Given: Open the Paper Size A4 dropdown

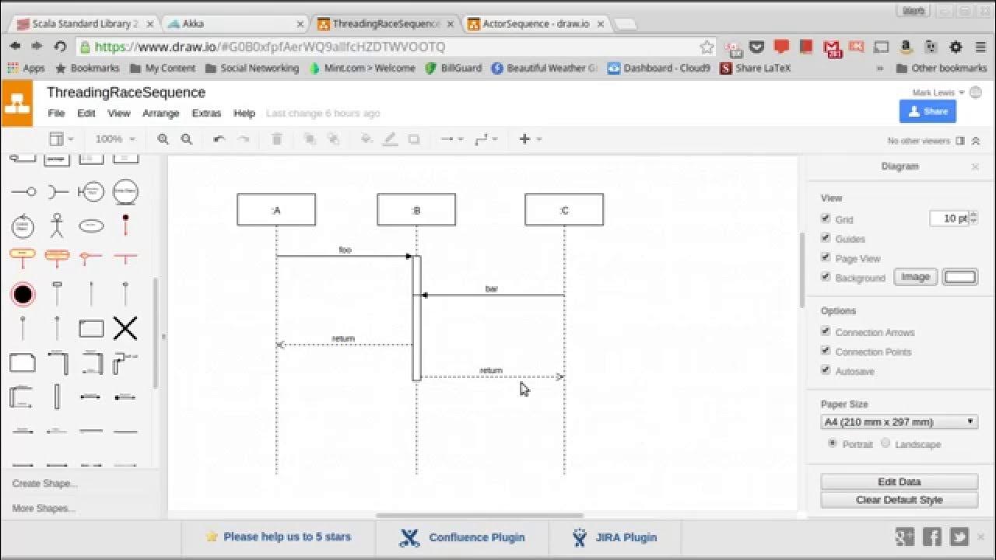Looking at the screenshot, I should point(900,422).
